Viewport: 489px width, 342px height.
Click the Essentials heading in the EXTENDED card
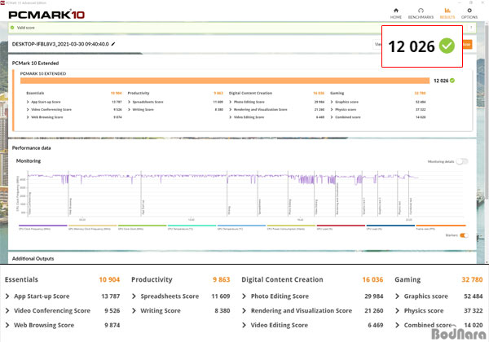click(35, 93)
